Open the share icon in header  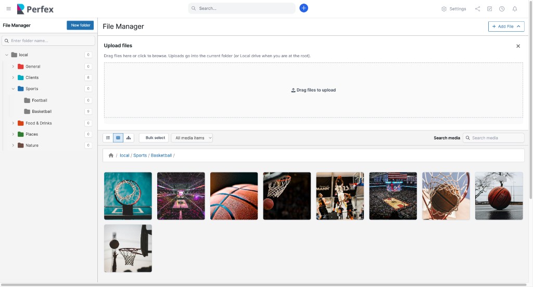[x=477, y=9]
